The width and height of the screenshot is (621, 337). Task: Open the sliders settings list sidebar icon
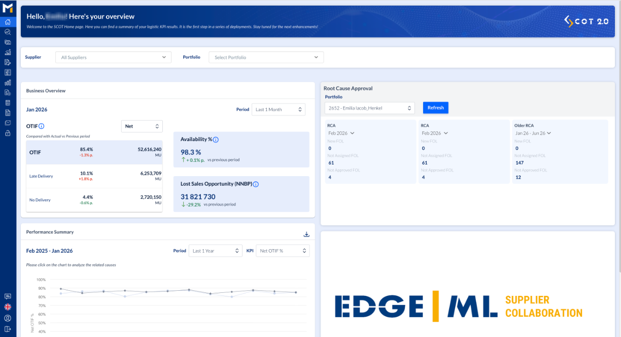coord(8,73)
